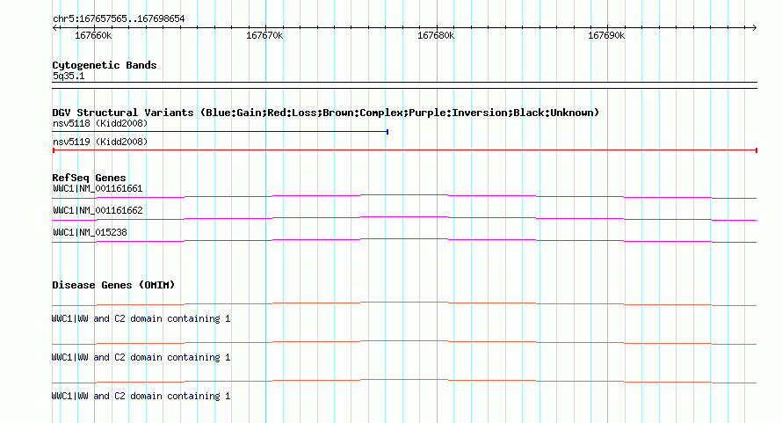Image resolution: width=782 pixels, height=423 pixels.
Task: Select the Cytogenetic Bands track title
Action: coord(105,65)
